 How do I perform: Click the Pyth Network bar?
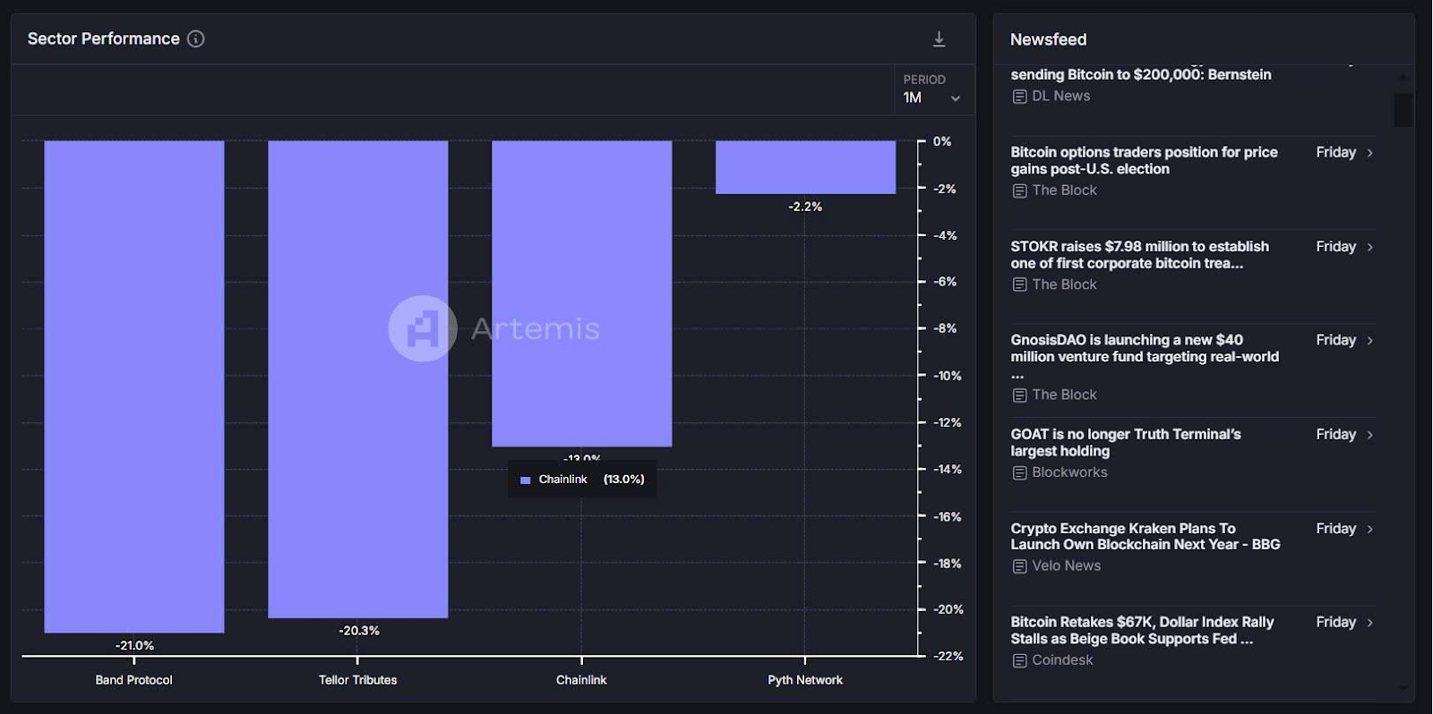click(x=805, y=167)
